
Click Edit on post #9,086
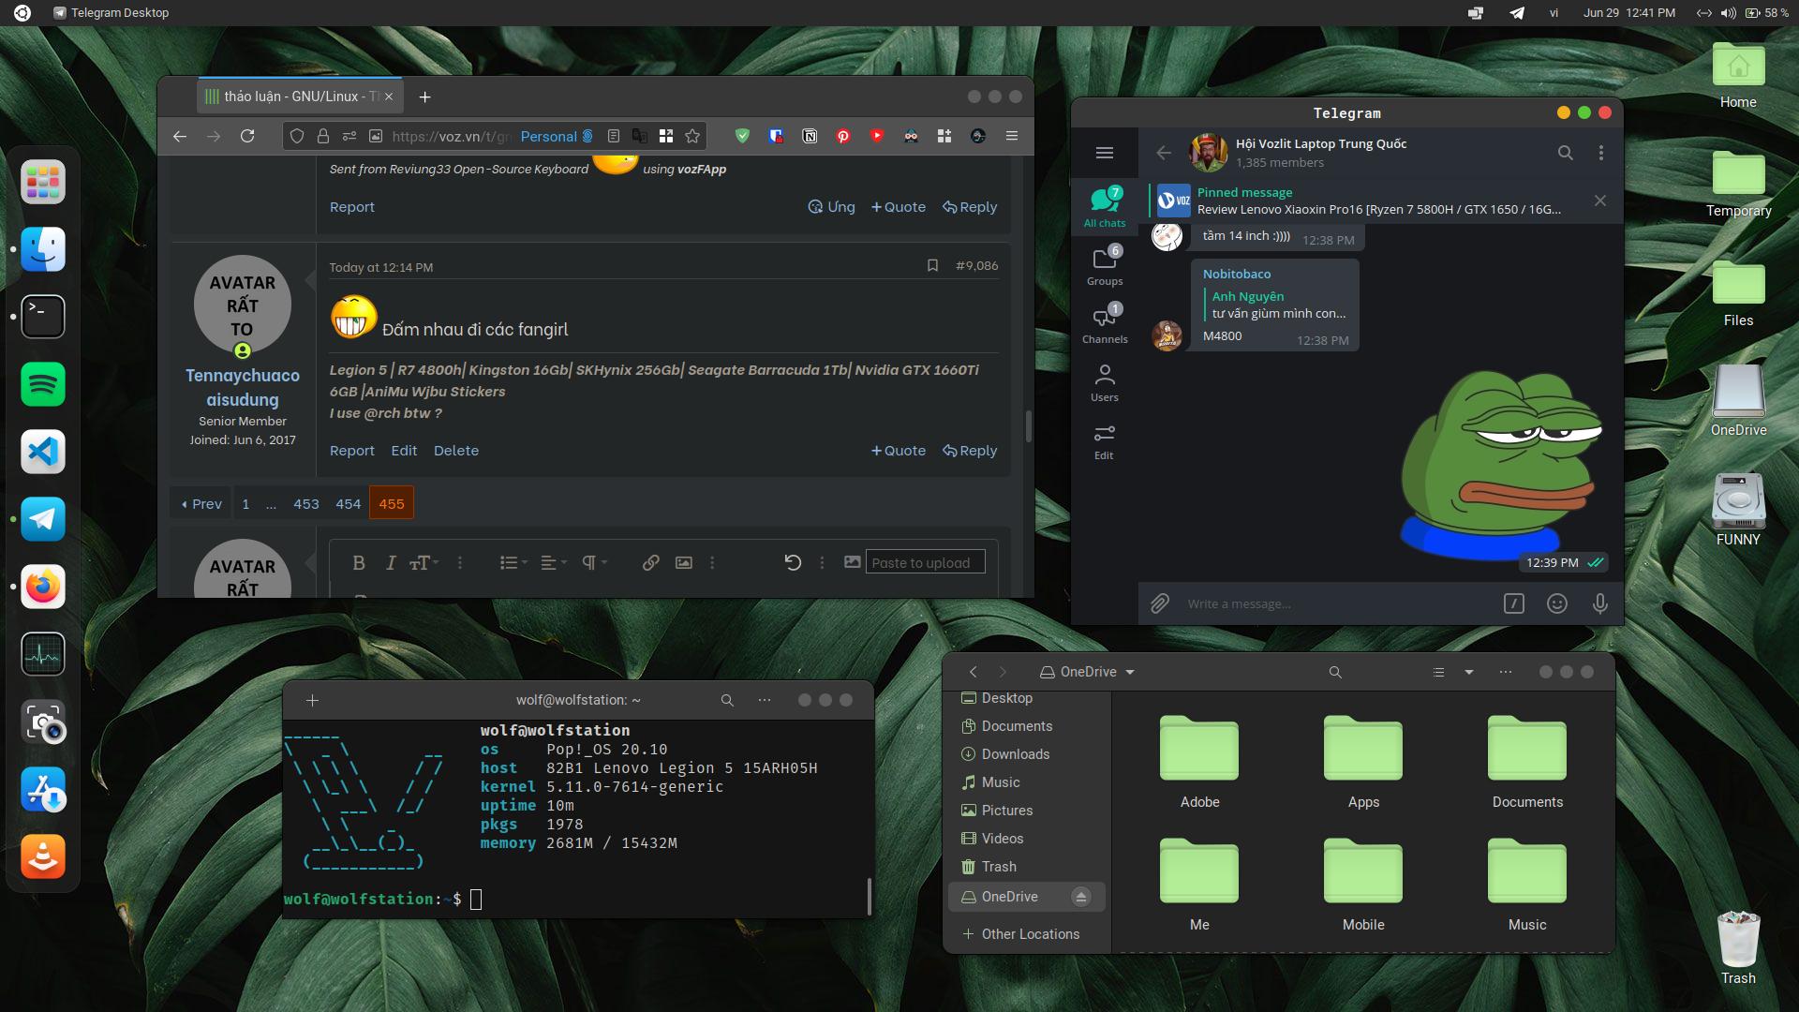(404, 451)
